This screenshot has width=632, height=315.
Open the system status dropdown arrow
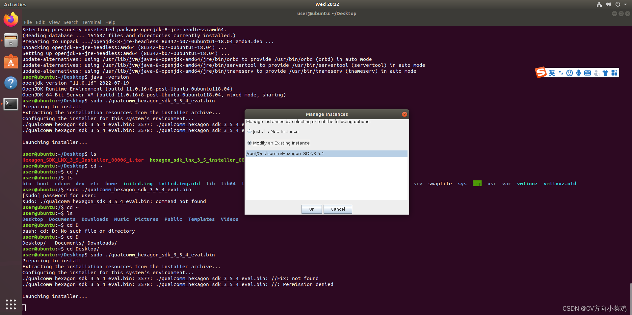pyautogui.click(x=626, y=4)
